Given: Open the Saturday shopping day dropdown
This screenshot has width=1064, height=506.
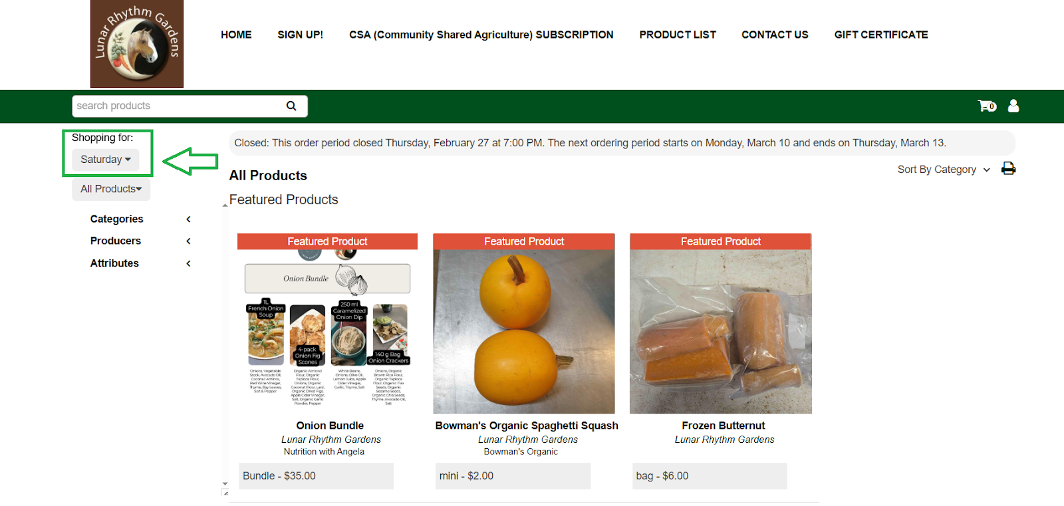Looking at the screenshot, I should coord(106,160).
